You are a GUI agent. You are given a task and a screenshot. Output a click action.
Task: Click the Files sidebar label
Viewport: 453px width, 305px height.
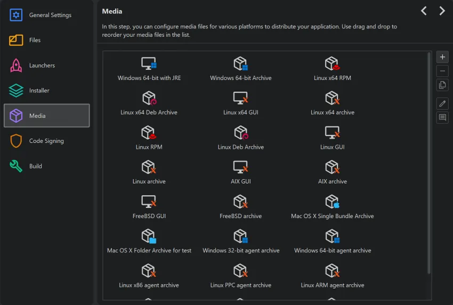click(35, 40)
